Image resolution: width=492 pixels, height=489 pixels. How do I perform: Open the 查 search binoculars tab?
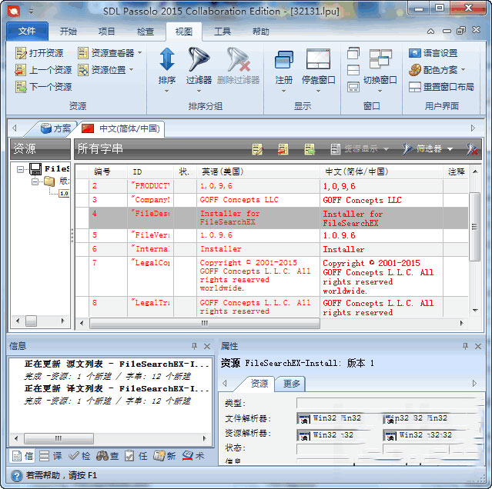point(108,456)
